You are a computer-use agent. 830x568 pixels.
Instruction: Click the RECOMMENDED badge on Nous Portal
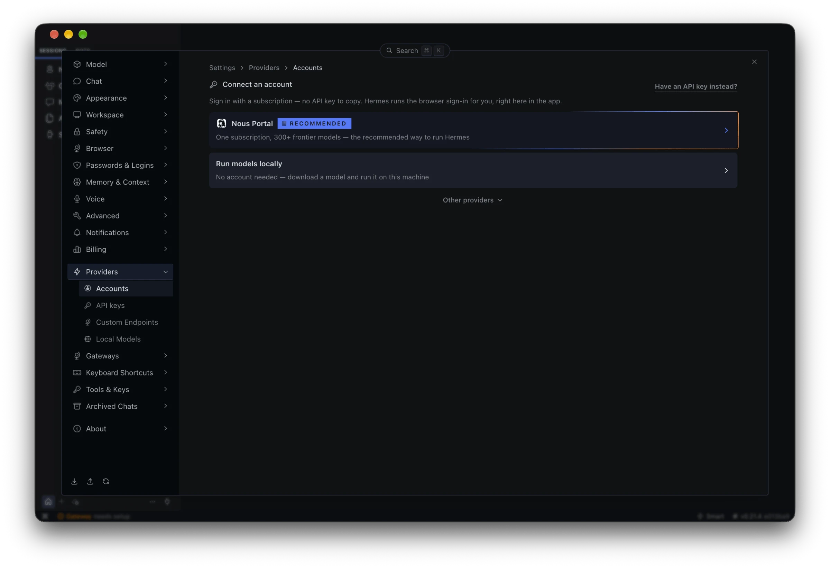point(314,123)
